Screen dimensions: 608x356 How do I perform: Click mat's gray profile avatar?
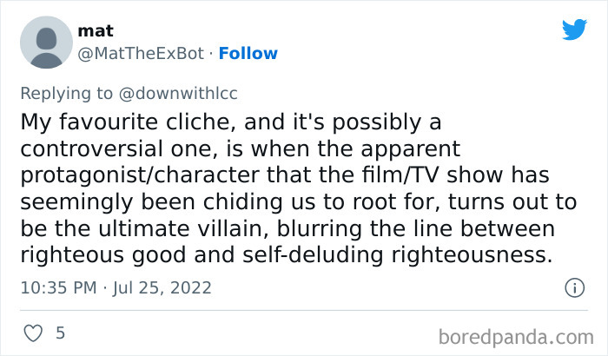(44, 42)
